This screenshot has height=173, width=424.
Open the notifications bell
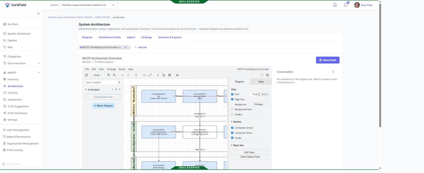tap(335, 5)
